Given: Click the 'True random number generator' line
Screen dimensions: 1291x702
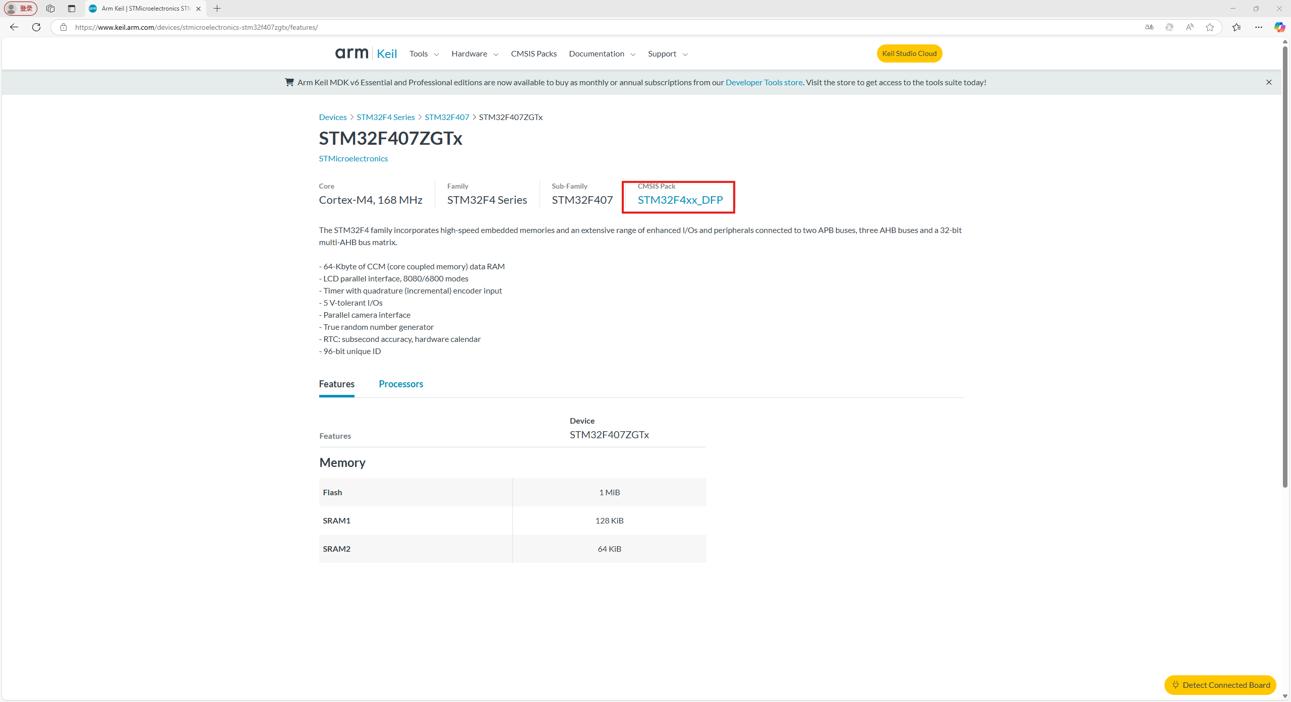Looking at the screenshot, I should point(376,327).
